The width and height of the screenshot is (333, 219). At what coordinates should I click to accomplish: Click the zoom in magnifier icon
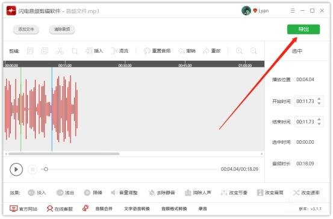click(x=239, y=51)
